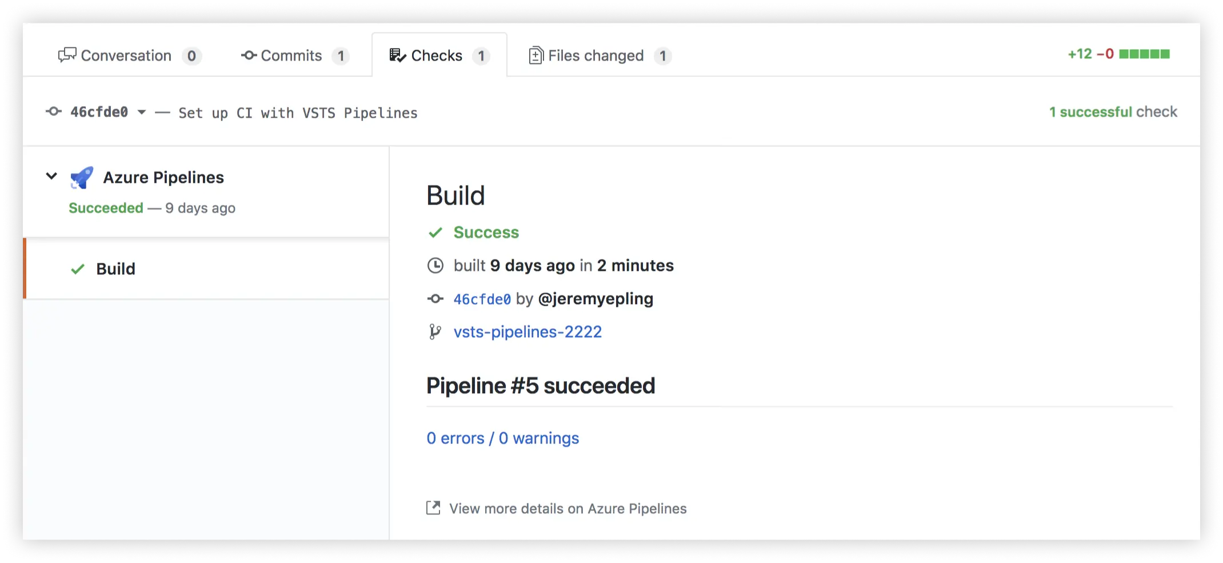Open the Commits tab

(291, 55)
